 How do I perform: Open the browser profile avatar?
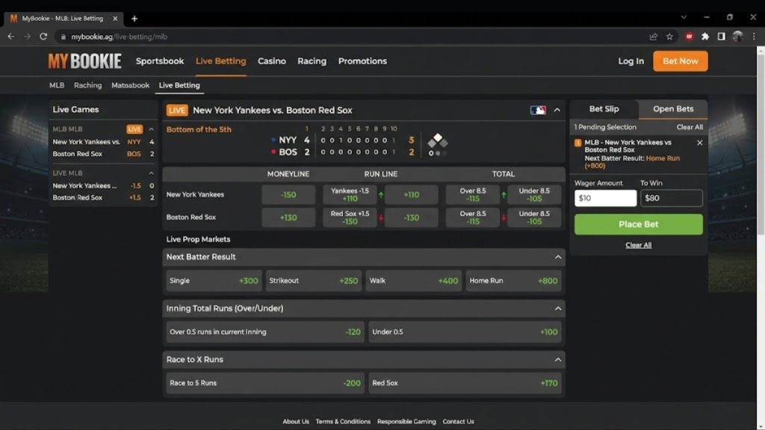coord(737,37)
